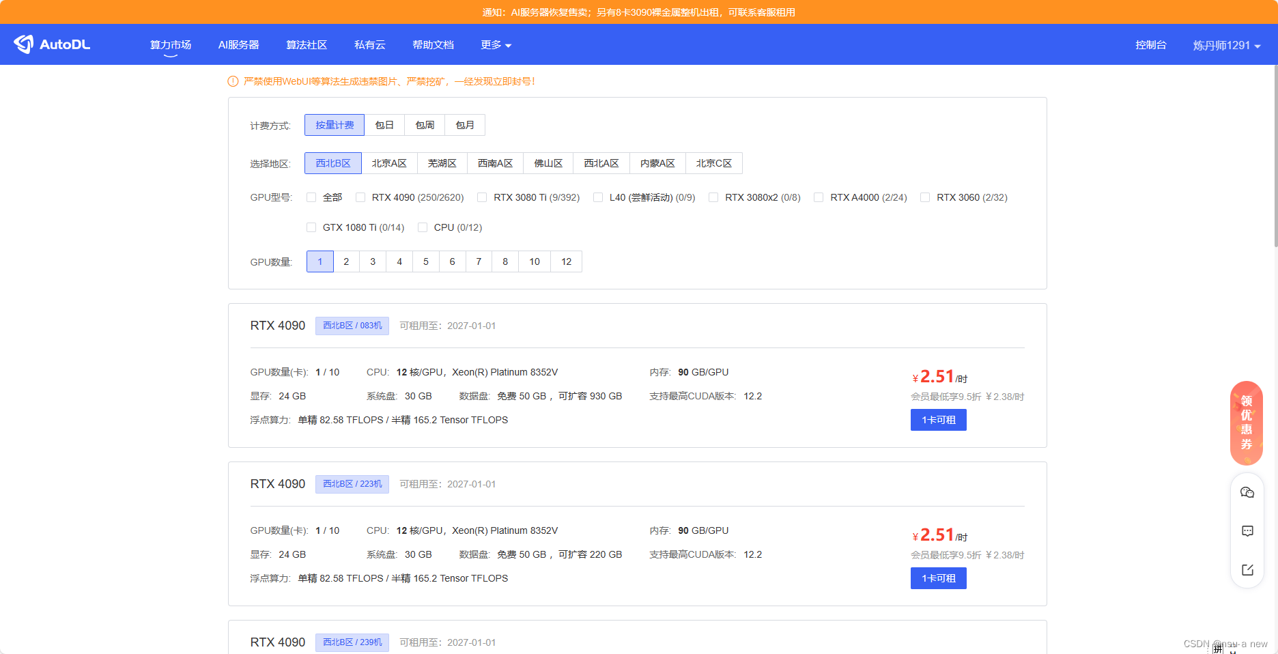The width and height of the screenshot is (1278, 654).
Task: Select the 芜湖区 region
Action: (x=442, y=163)
